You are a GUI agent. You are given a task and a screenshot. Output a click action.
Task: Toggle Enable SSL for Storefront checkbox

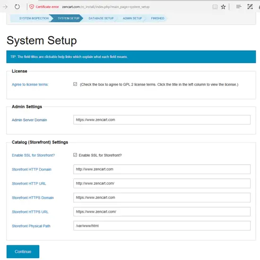[x=75, y=155]
